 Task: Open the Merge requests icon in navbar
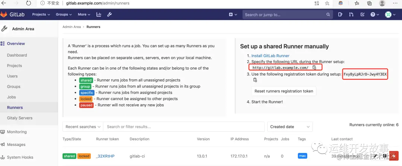[351, 15]
